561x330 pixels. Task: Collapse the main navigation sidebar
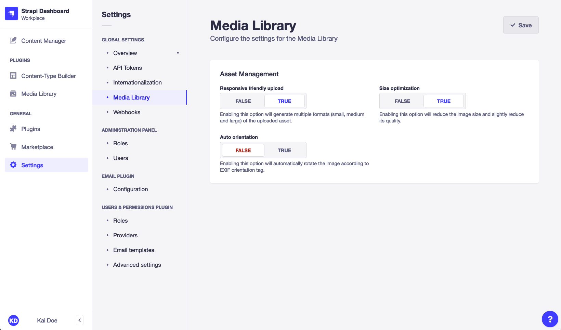point(79,320)
